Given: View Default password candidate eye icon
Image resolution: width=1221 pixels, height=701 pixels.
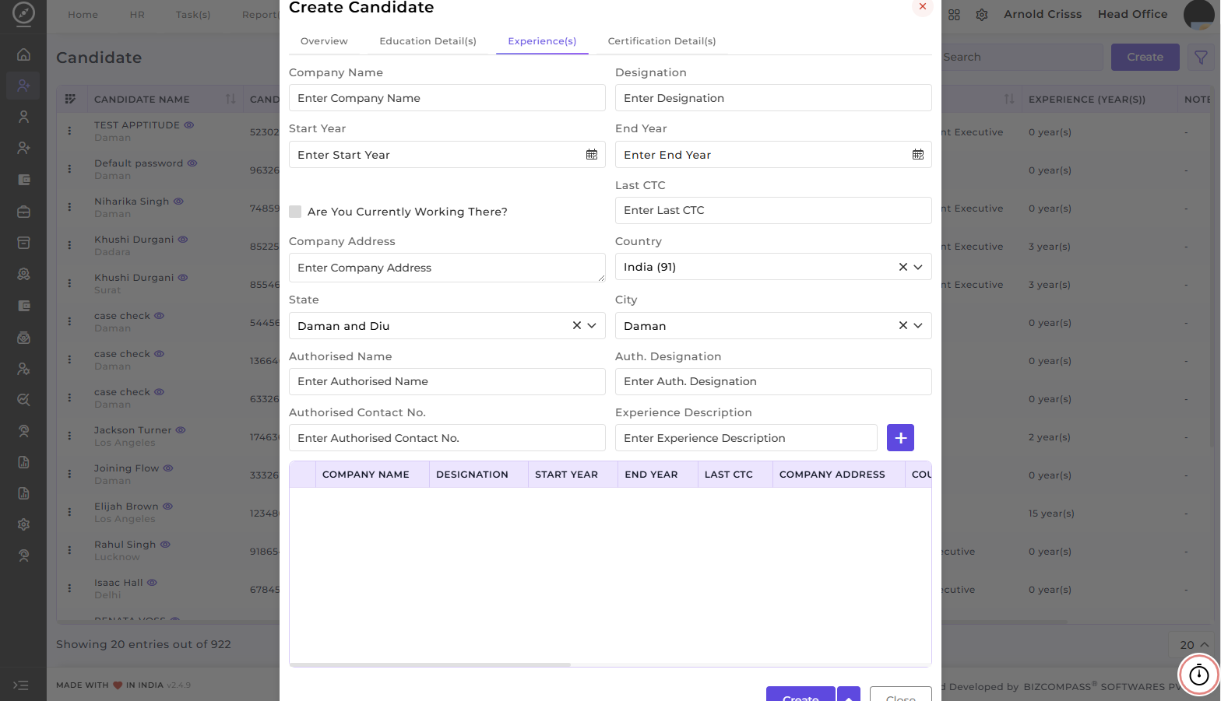Looking at the screenshot, I should point(192,163).
